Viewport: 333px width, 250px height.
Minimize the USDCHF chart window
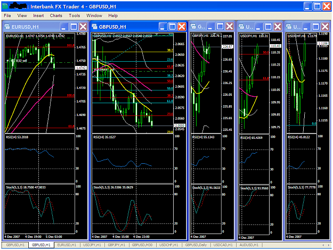tap(306, 27)
